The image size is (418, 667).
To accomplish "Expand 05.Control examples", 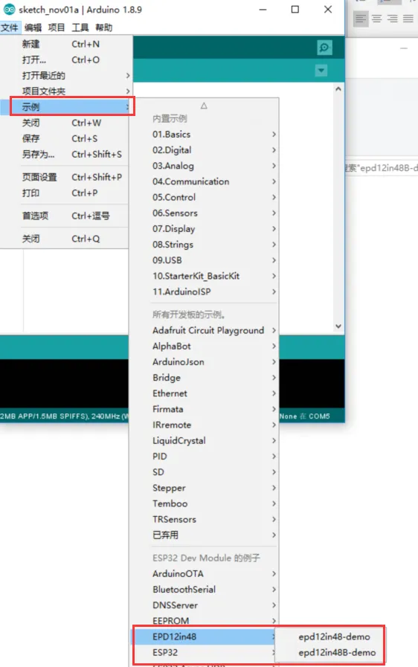I will [x=204, y=197].
